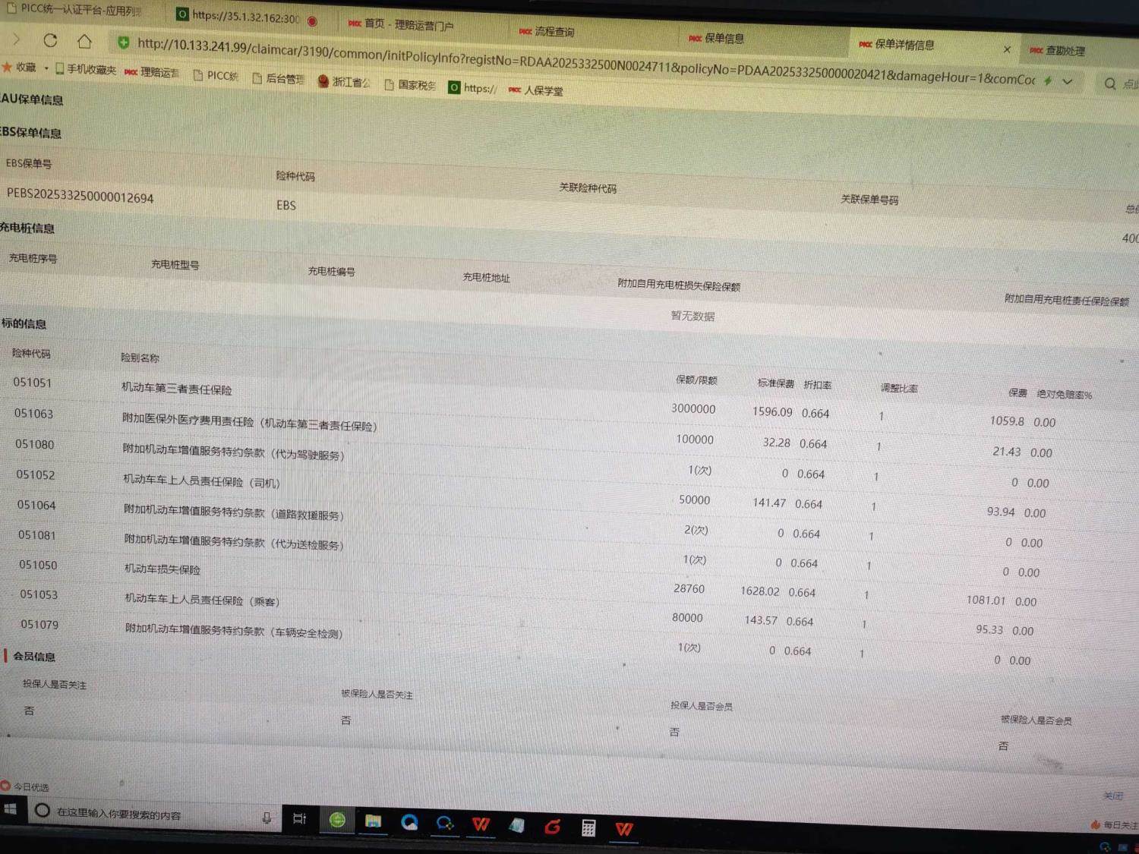
Task: Click the Windows Start button
Action: tap(11, 809)
